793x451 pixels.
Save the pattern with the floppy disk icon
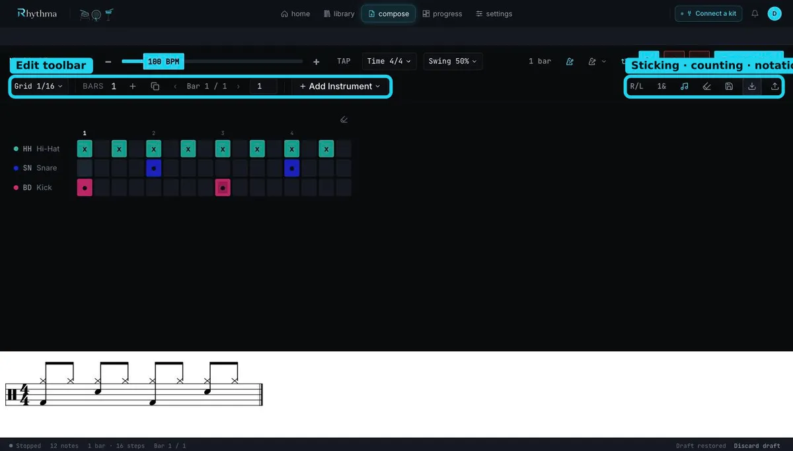729,86
